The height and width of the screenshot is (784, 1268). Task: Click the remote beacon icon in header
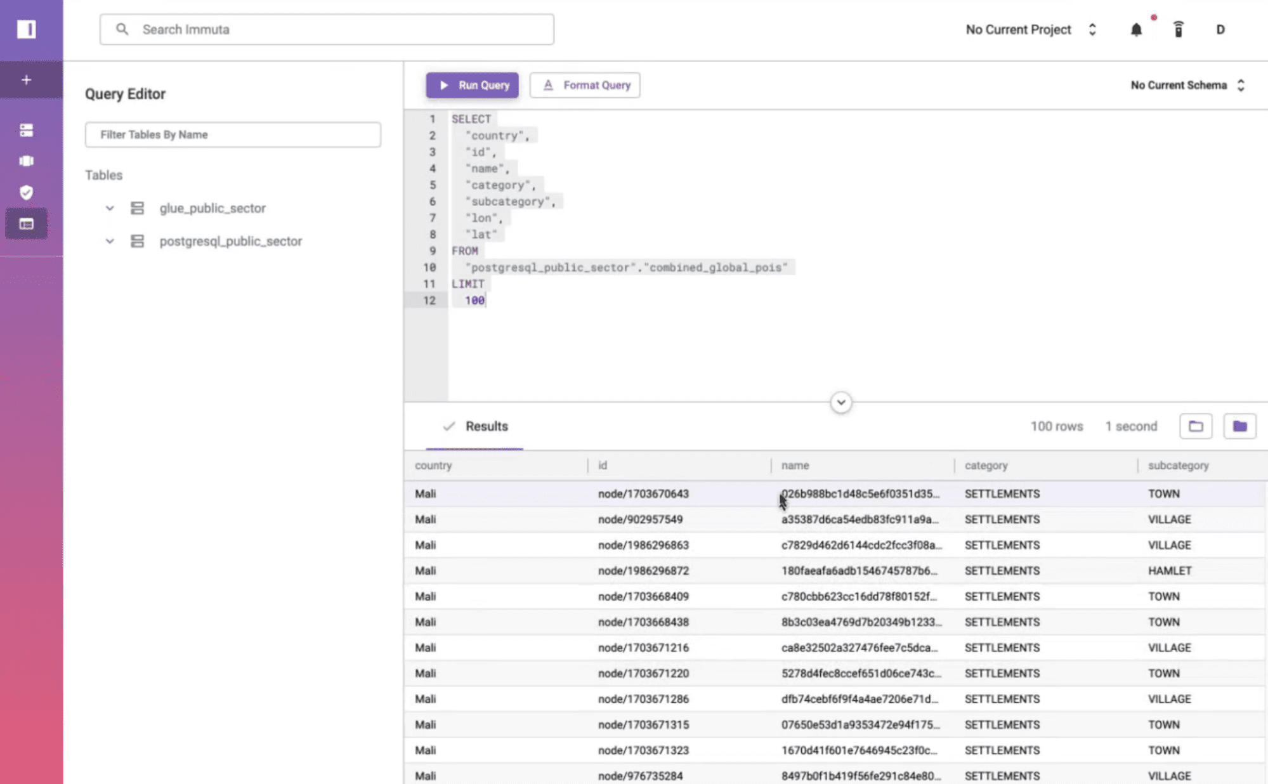(1178, 29)
